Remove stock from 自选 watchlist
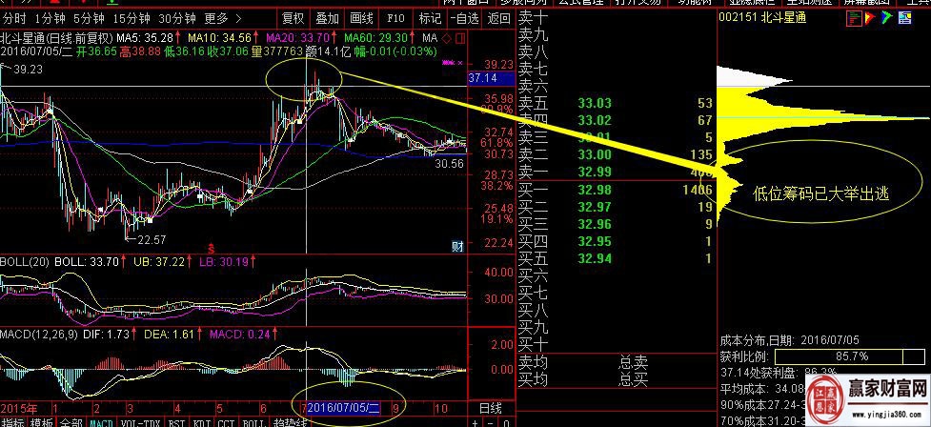The image size is (931, 427). 462,18
